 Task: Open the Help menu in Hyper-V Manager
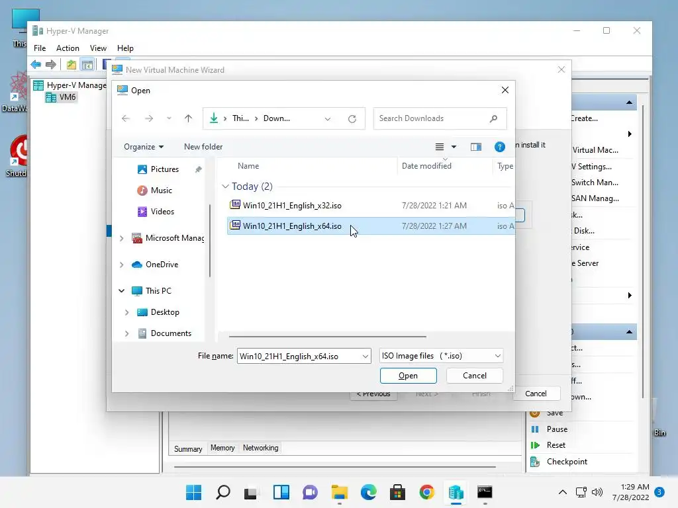tap(125, 48)
